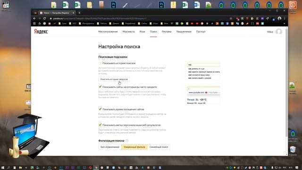Switch to the Реклама tab
The height and width of the screenshot is (170, 302).
pyautogui.click(x=167, y=32)
